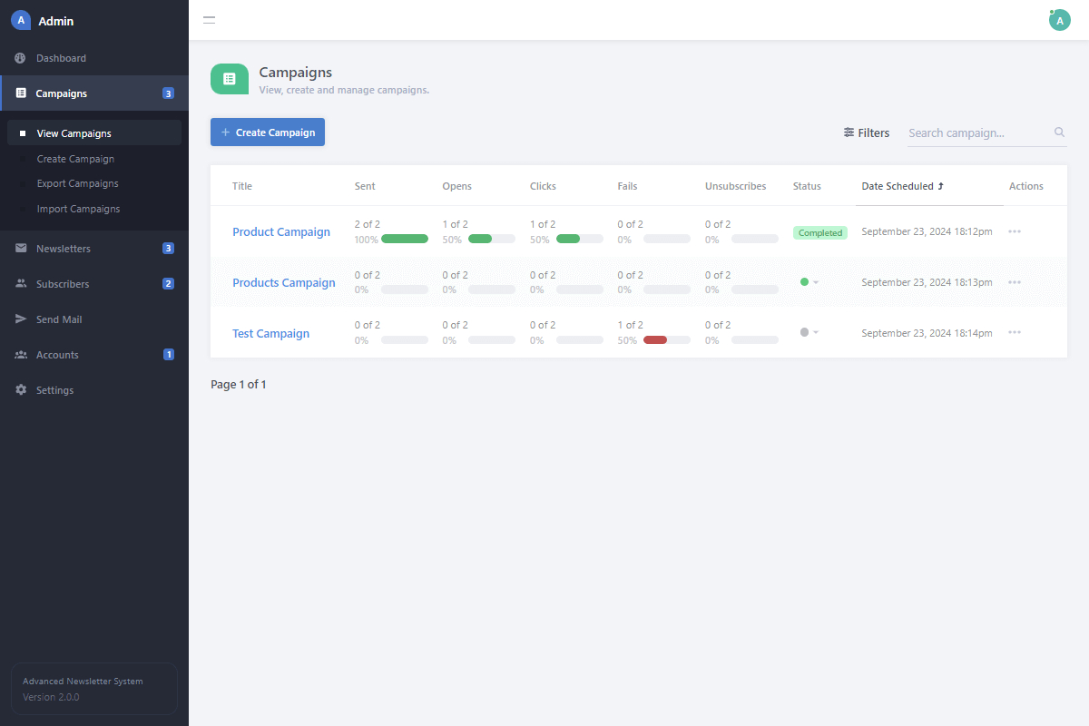Click the Subscribers people icon
The height and width of the screenshot is (726, 1089).
pos(21,284)
